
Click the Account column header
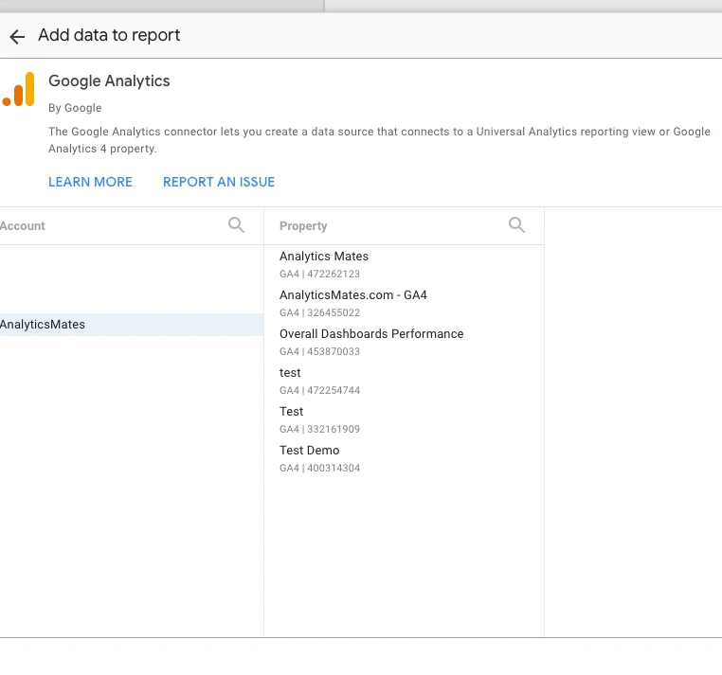tap(23, 226)
